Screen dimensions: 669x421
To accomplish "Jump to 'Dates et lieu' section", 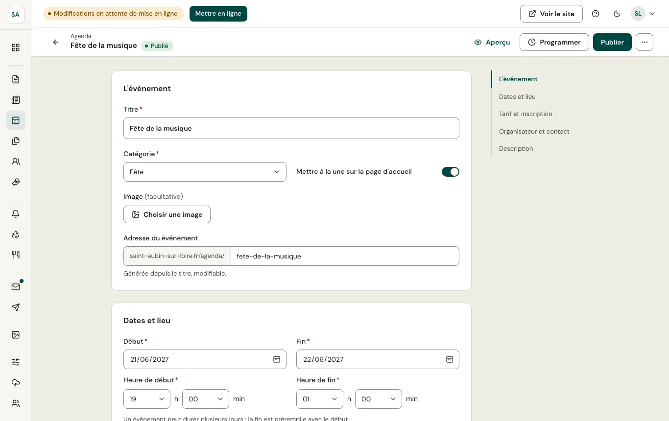I will click(517, 96).
